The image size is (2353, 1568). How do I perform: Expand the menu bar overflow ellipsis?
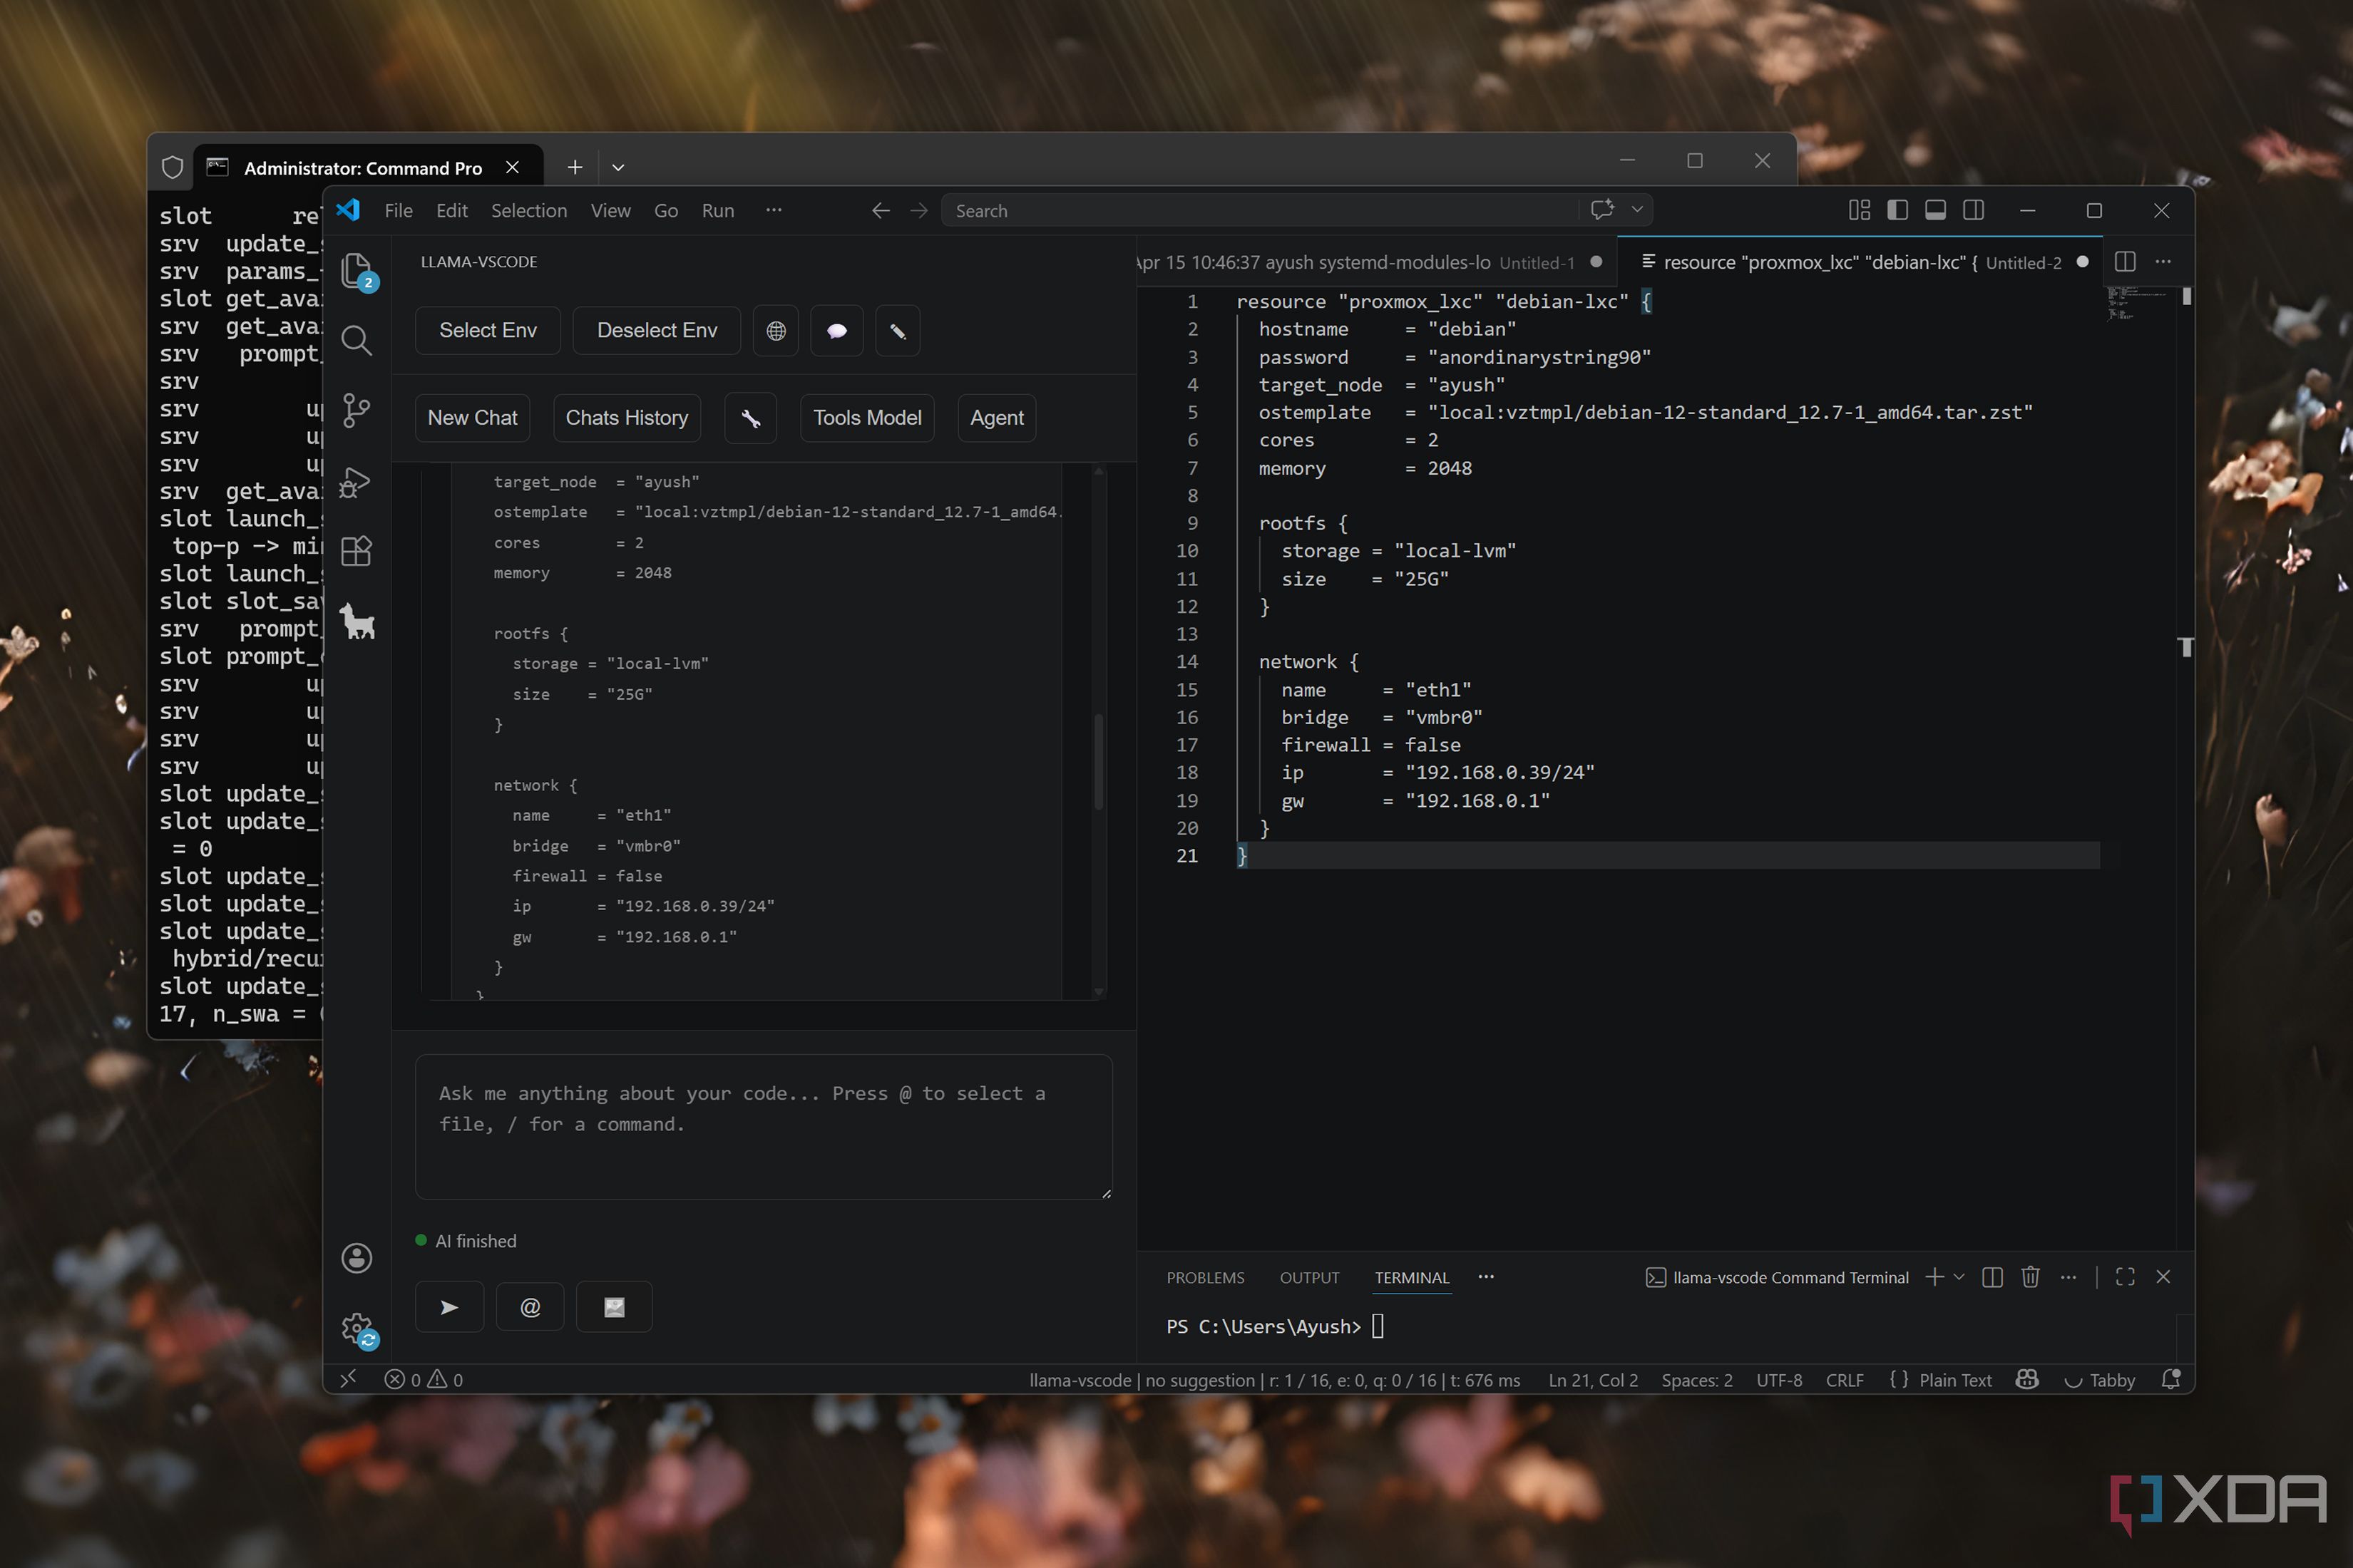774,210
